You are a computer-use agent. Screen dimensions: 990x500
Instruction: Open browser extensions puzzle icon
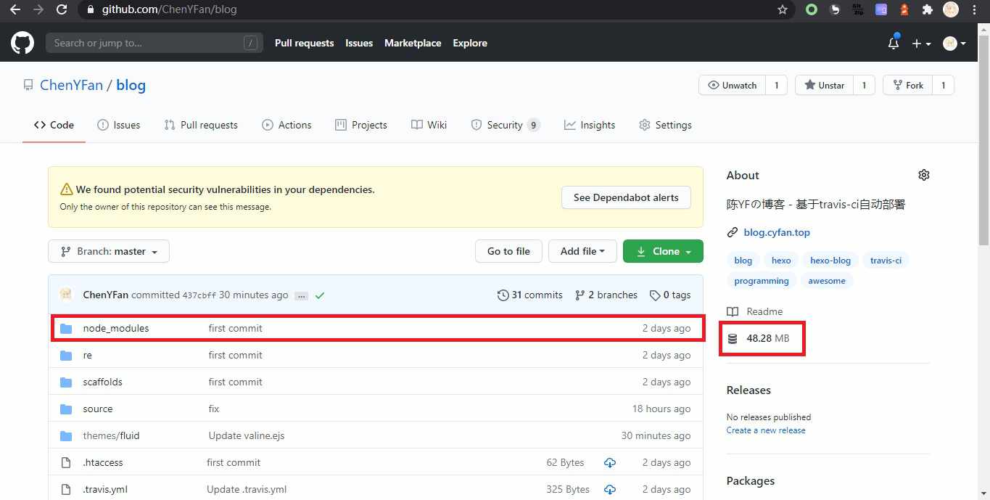(x=927, y=9)
